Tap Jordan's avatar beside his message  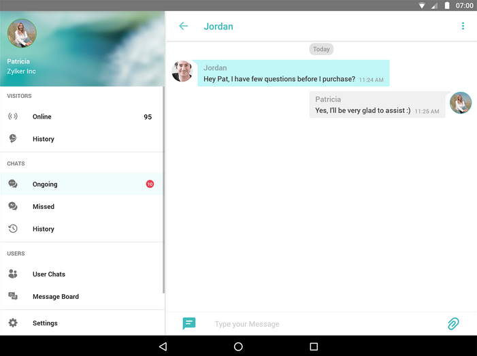(x=182, y=71)
